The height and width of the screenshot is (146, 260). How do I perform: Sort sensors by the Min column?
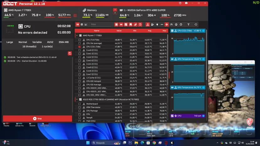click(135, 31)
